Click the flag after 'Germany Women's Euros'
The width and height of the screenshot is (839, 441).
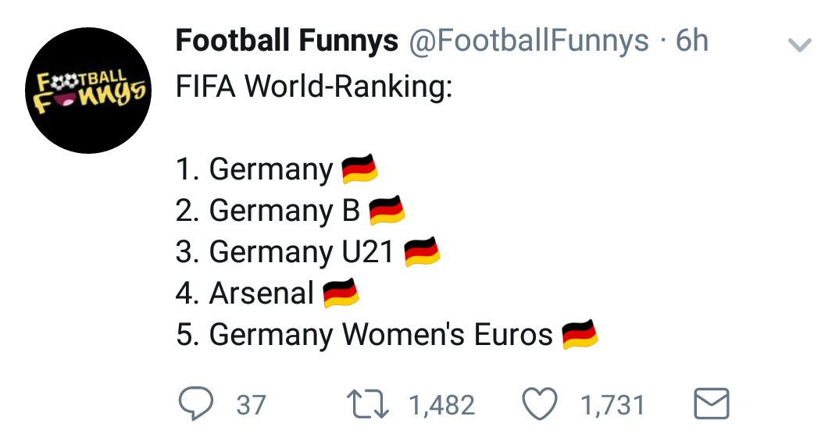[x=580, y=335]
